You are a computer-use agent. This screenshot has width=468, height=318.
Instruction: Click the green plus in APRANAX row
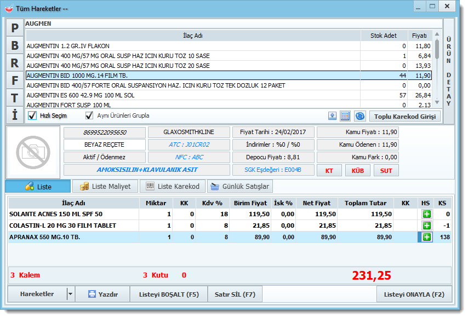426,237
